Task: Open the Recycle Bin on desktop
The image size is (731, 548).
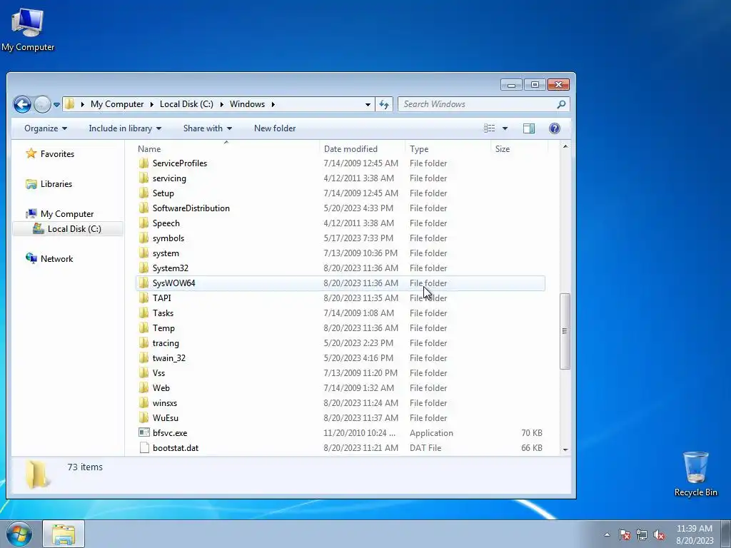Action: click(695, 474)
